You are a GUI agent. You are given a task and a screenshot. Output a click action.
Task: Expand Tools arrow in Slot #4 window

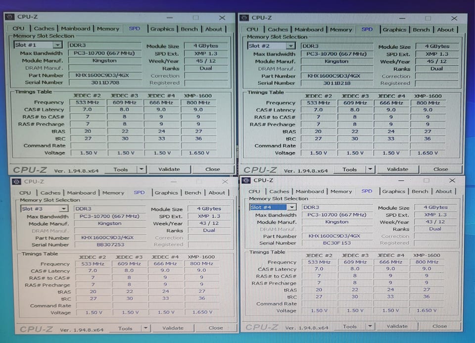click(370, 326)
